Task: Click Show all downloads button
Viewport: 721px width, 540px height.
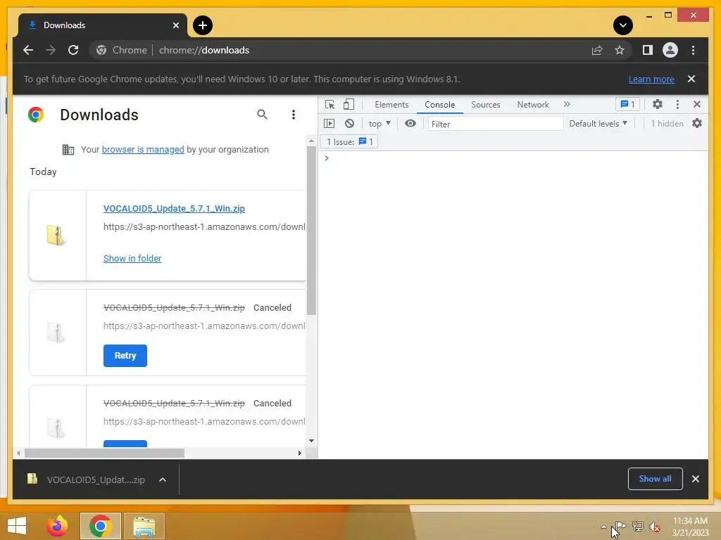Action: 655,478
